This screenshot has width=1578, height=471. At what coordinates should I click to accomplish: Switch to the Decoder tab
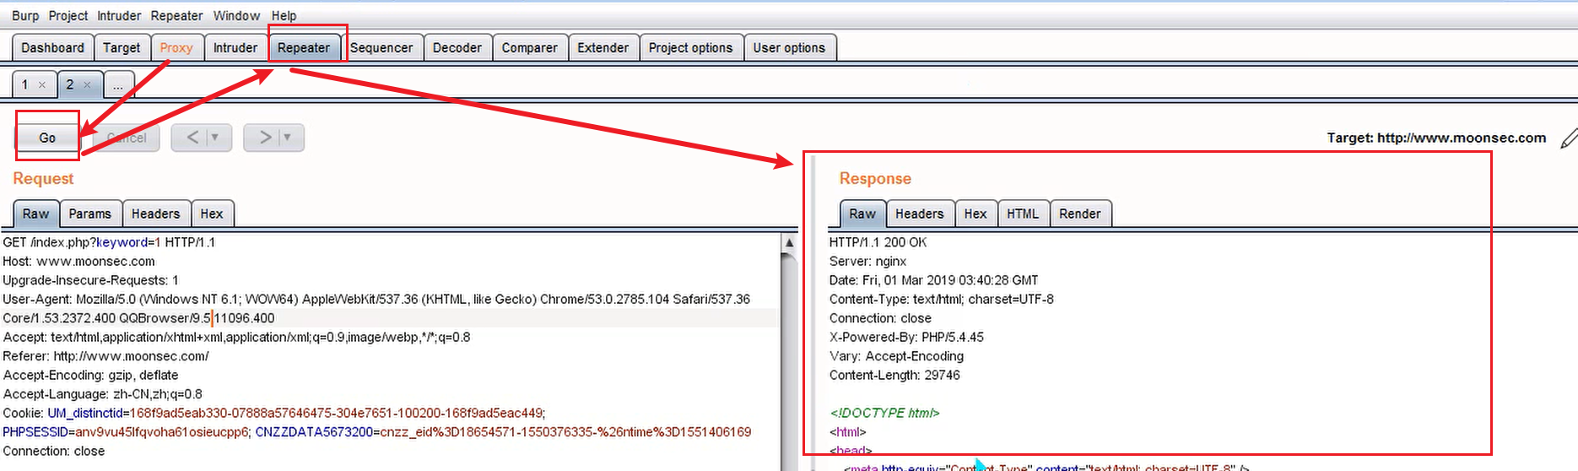pyautogui.click(x=457, y=47)
